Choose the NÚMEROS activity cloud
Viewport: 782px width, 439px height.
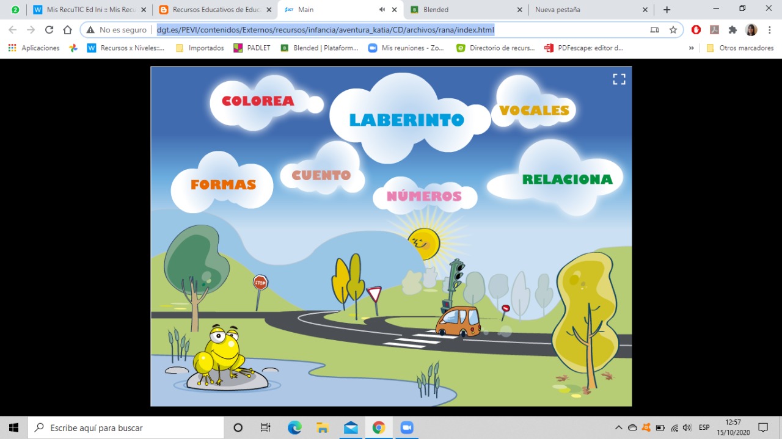pyautogui.click(x=424, y=197)
